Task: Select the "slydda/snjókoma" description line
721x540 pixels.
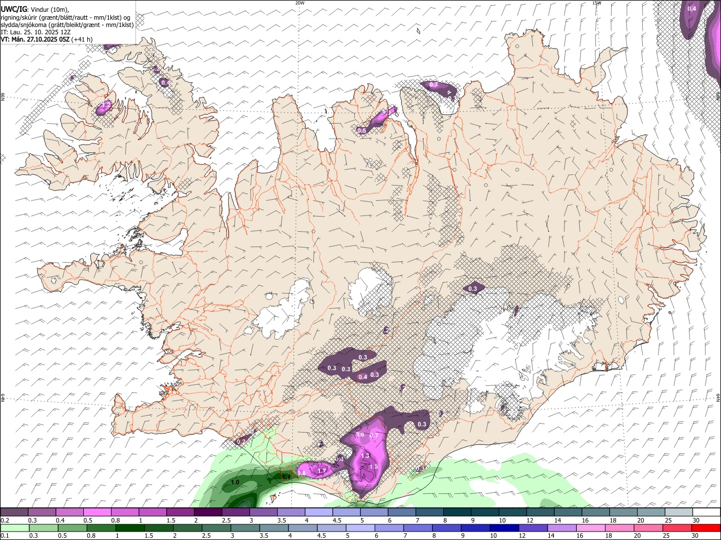Action: 67,25
